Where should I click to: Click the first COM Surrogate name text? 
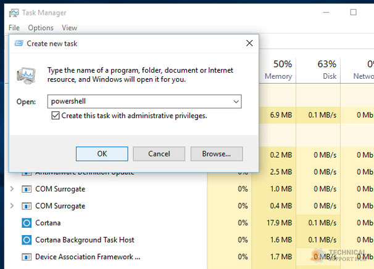coord(60,189)
